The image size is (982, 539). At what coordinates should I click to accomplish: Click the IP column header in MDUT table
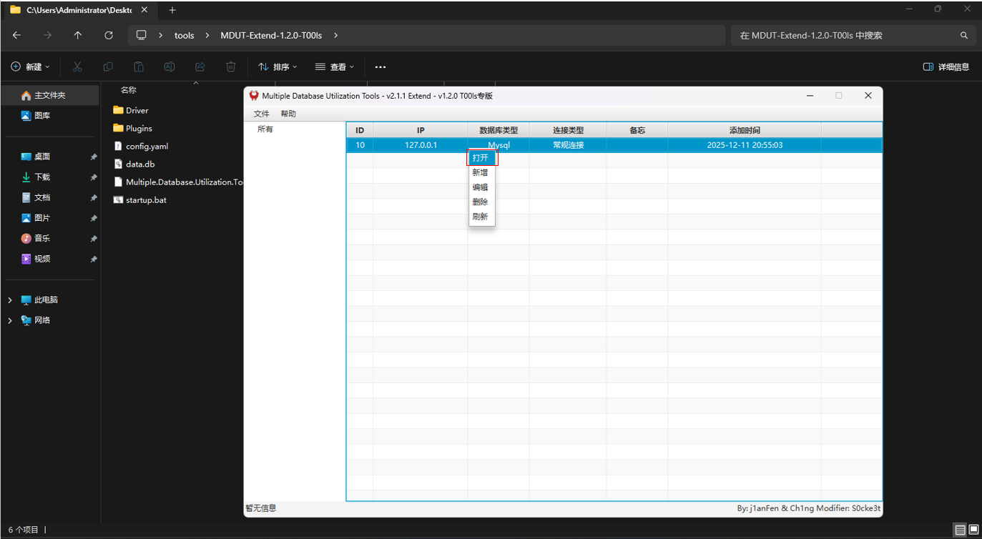click(421, 130)
